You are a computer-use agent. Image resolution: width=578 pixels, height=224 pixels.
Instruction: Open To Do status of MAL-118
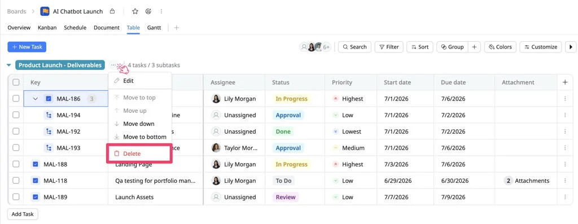(283, 181)
